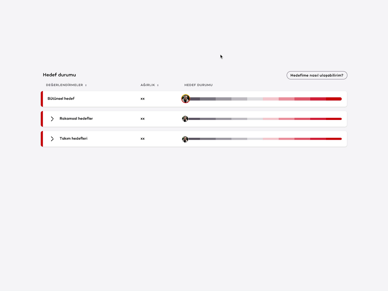
Task: Click the red left edge of the Bütünsel hedef card
Action: tap(42, 99)
